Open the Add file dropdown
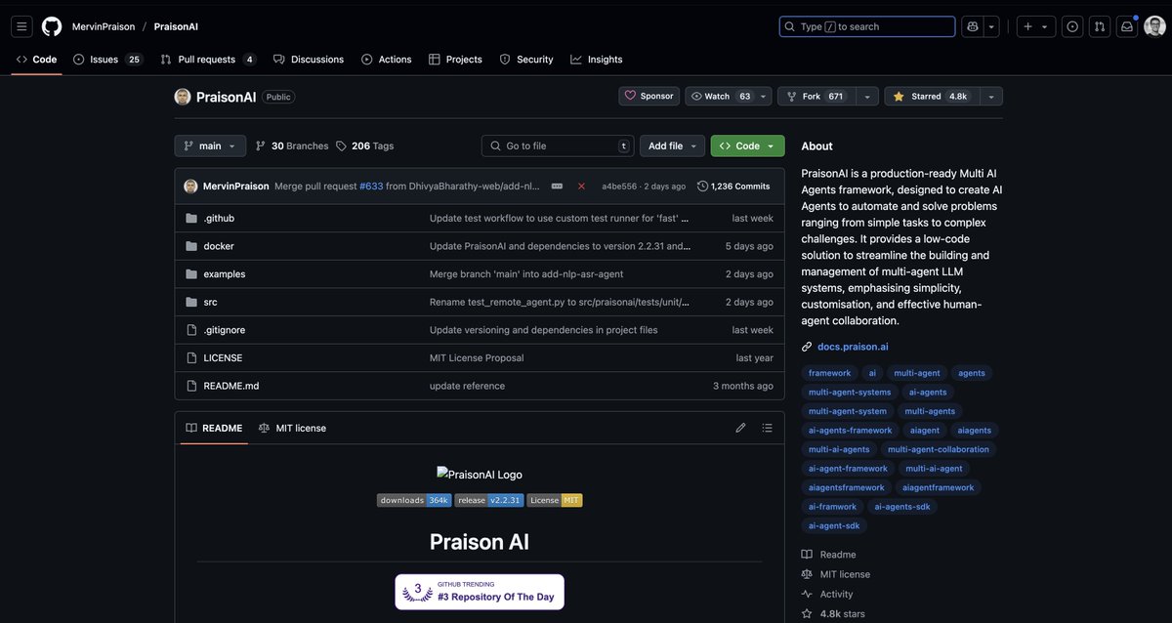The image size is (1172, 623). [x=672, y=145]
